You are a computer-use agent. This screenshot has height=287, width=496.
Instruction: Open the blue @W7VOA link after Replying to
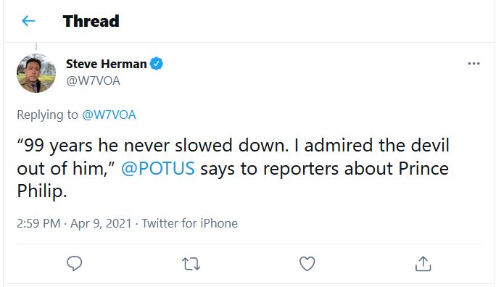coord(109,115)
